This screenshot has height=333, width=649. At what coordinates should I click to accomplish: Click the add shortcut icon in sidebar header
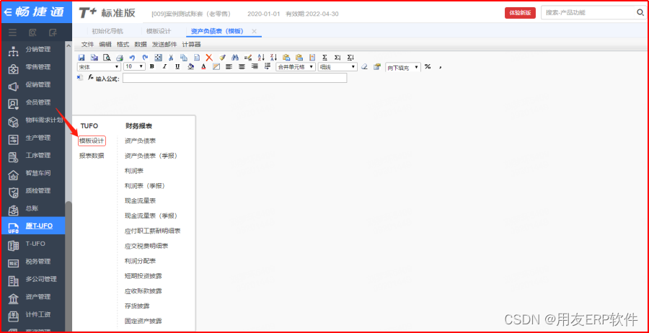(53, 32)
